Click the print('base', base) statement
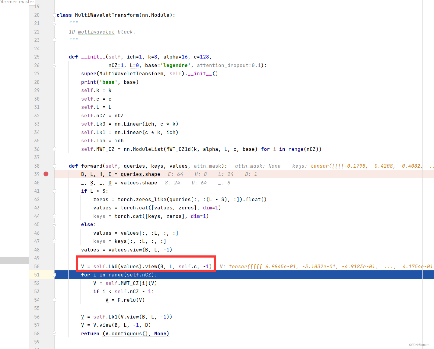This screenshot has height=349, width=434. [x=110, y=82]
